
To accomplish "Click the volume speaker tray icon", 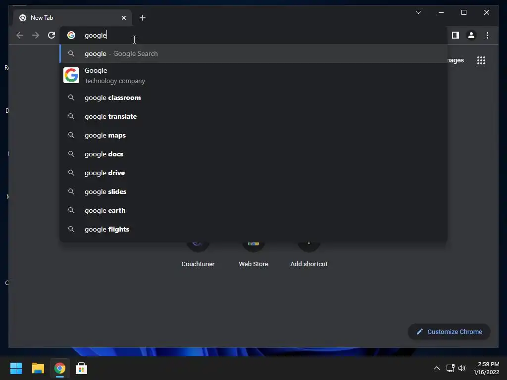I will 462,368.
